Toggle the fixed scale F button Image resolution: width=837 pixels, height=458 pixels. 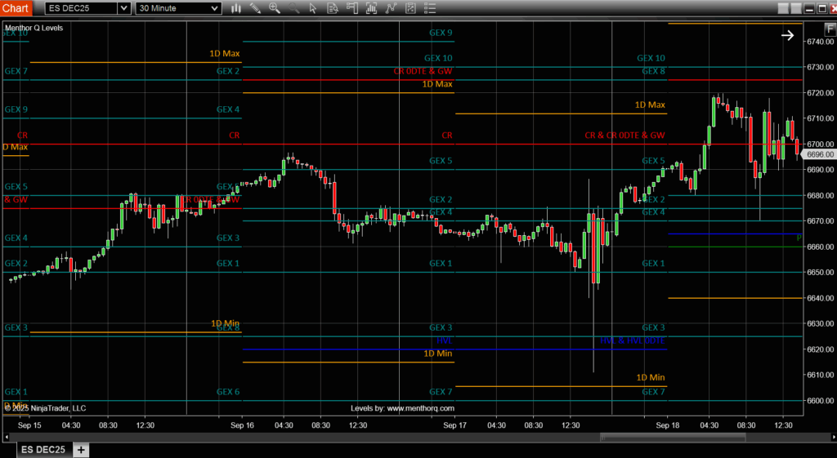point(830,29)
